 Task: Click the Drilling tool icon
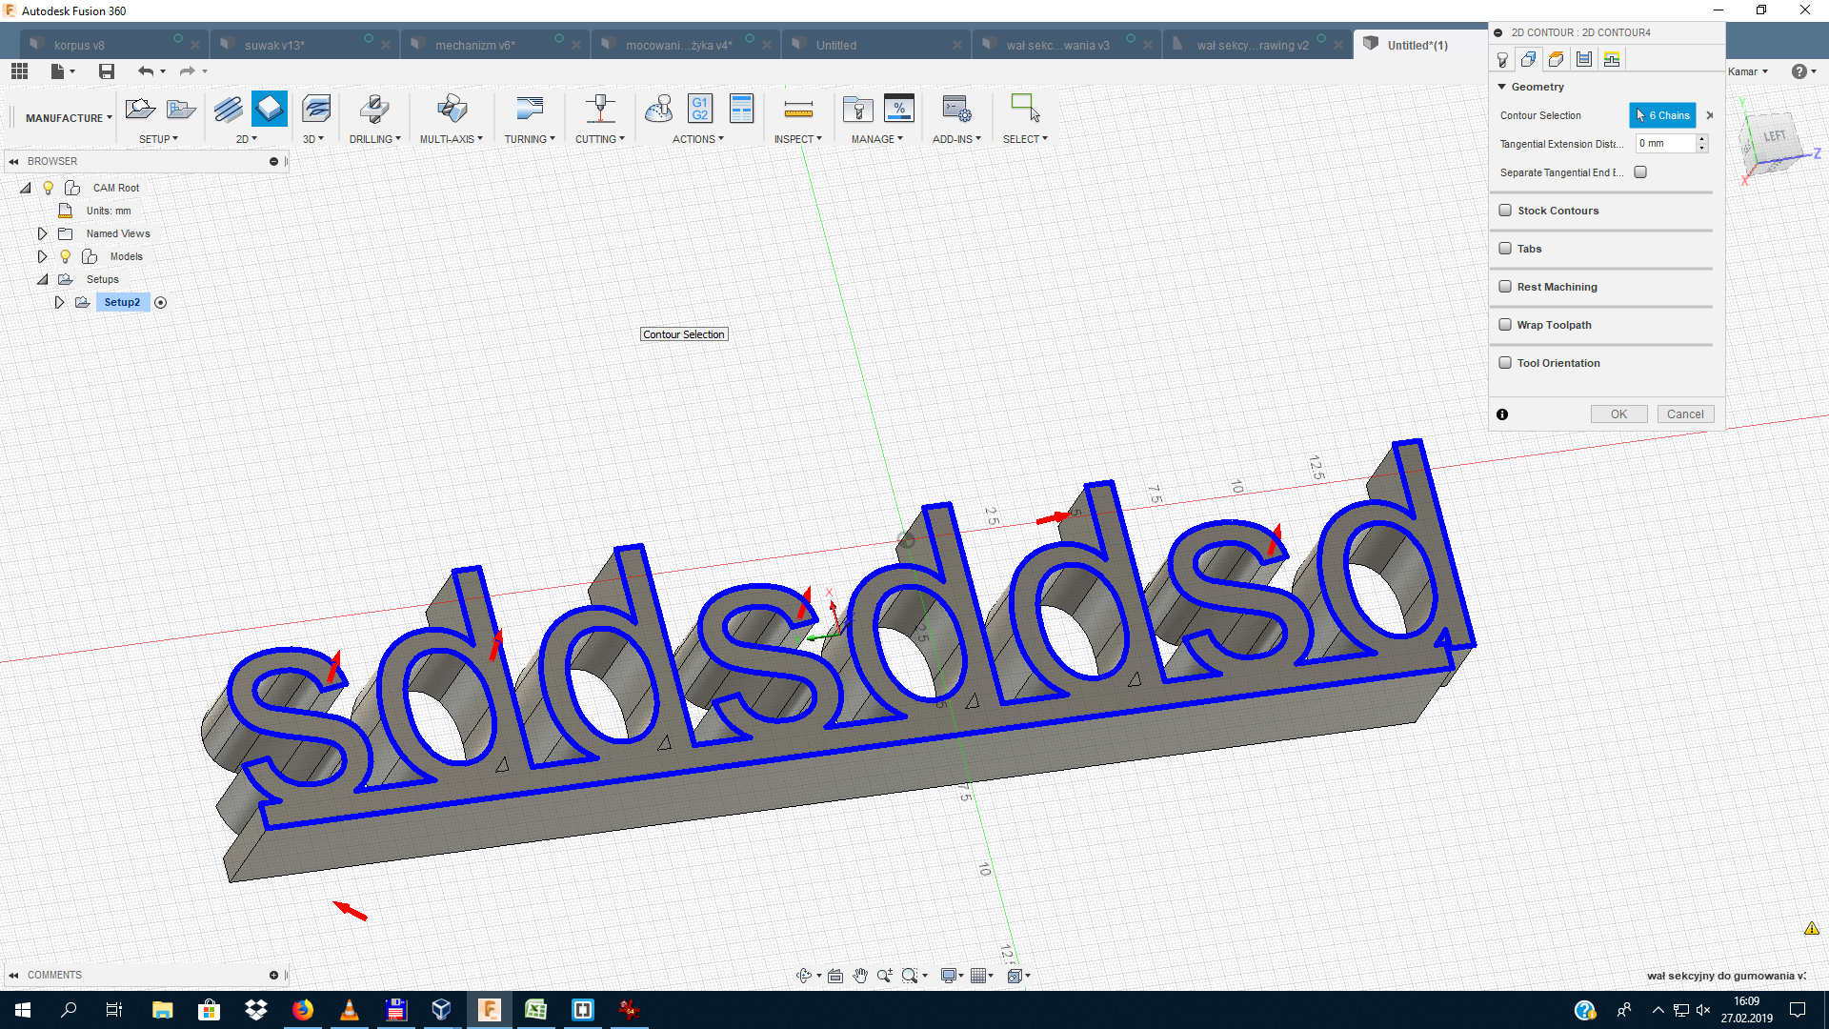[x=374, y=109]
